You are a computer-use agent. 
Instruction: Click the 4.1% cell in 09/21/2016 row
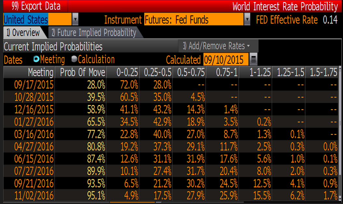[x=297, y=183]
